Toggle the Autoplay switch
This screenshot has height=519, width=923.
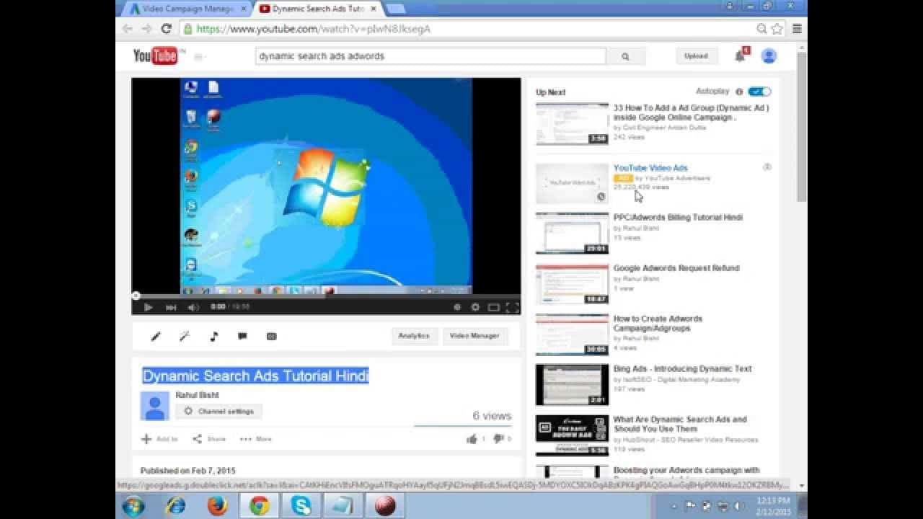click(759, 92)
